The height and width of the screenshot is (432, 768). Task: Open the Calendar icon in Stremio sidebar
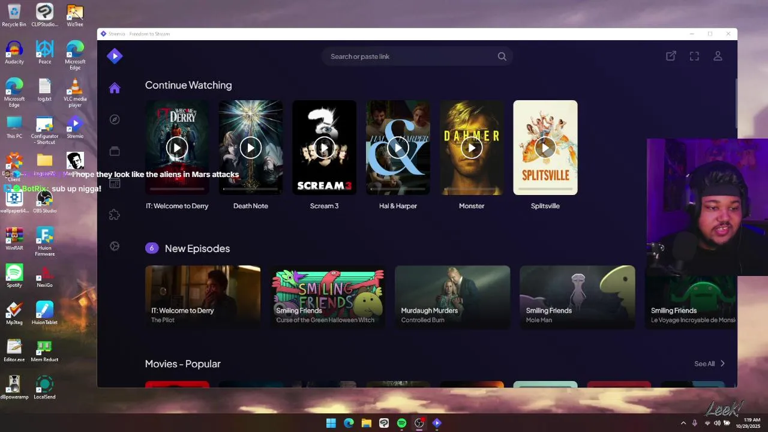tap(115, 183)
